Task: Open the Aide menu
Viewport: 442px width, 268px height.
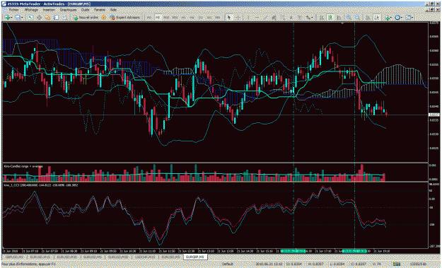Action: (113, 10)
